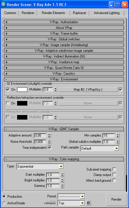Expand the V-Ray:: Authorization rollout
This screenshot has height=208, width=129.
[64, 22]
